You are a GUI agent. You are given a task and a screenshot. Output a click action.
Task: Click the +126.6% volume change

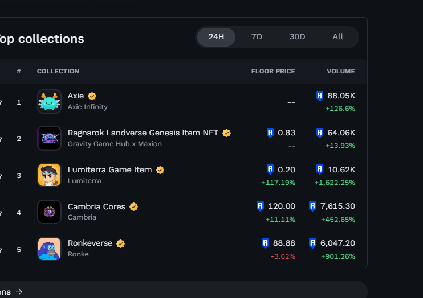[340, 109]
